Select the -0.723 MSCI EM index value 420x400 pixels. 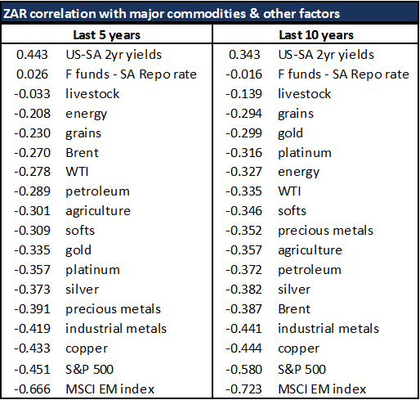coord(244,389)
